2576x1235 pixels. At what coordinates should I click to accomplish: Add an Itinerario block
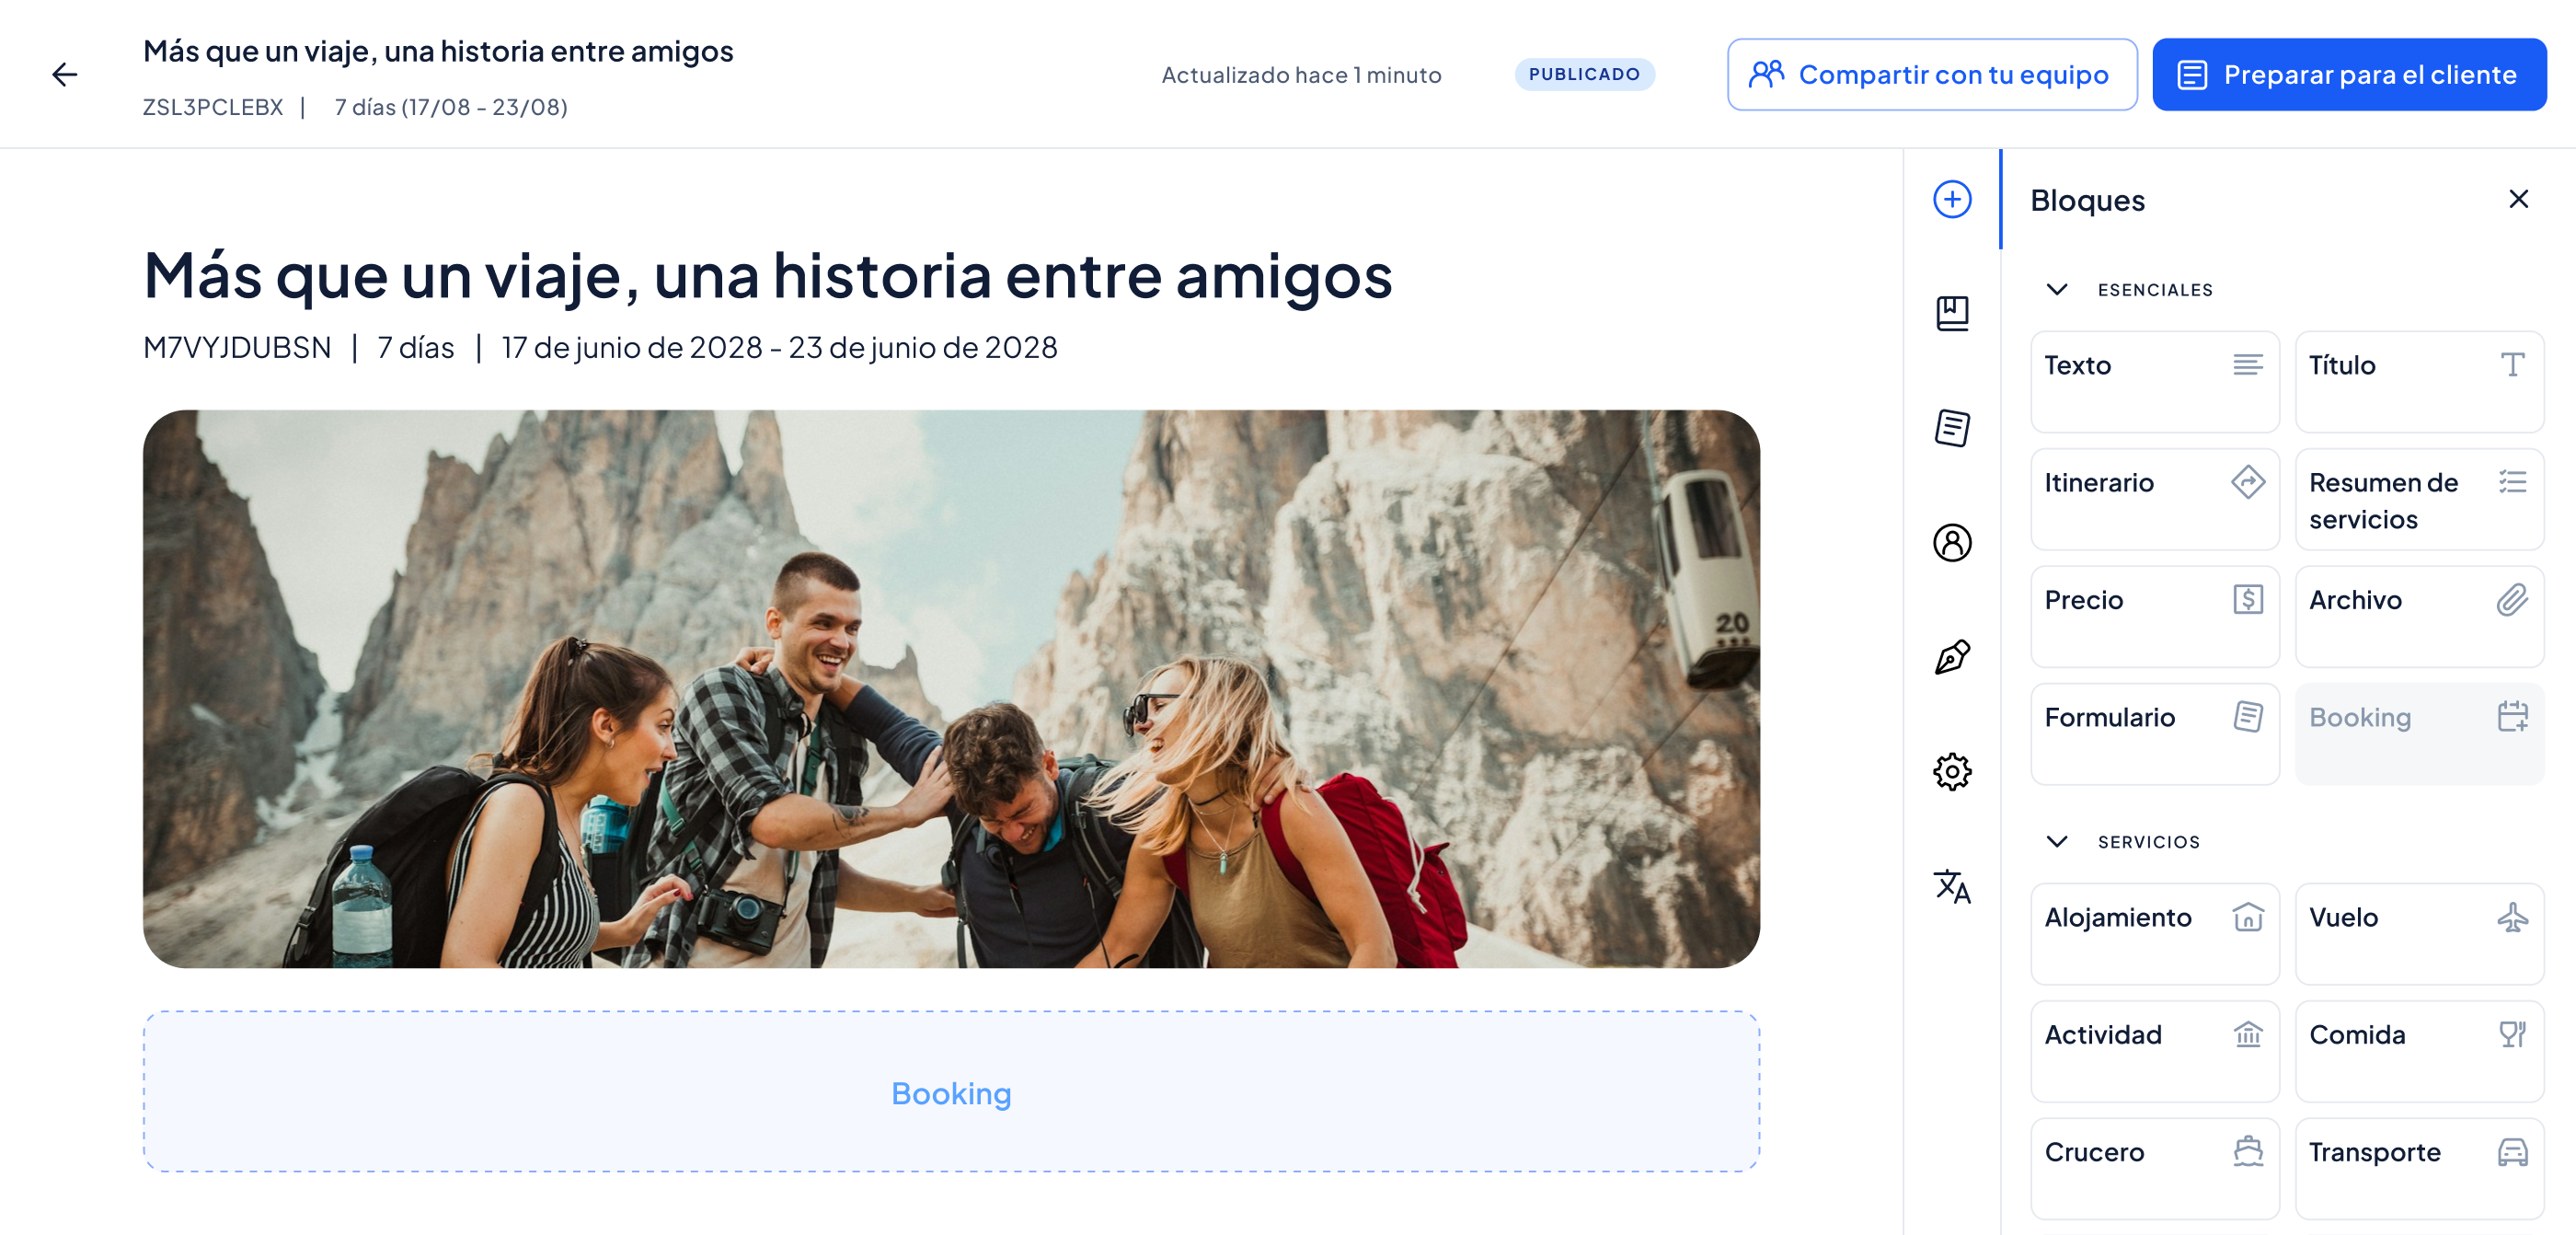2154,499
